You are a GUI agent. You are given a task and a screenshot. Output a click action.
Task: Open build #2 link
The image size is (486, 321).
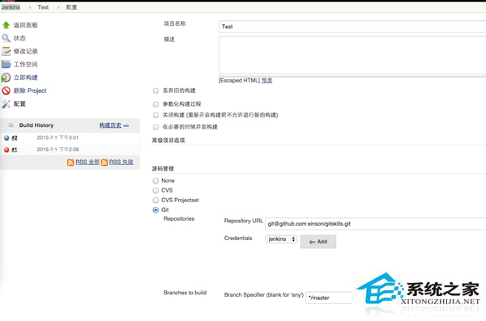pos(15,137)
